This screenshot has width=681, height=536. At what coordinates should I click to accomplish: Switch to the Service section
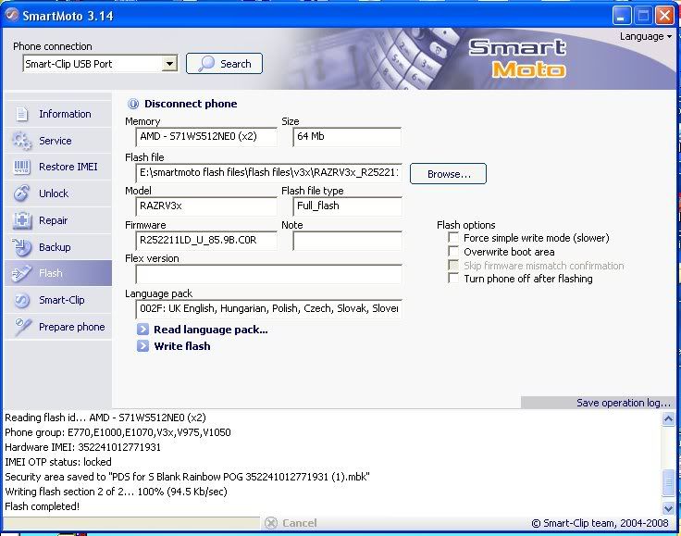[58, 141]
